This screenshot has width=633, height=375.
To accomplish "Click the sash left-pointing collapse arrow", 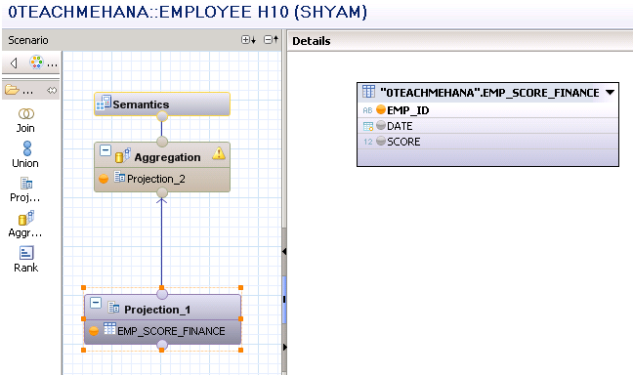I will tap(284, 252).
